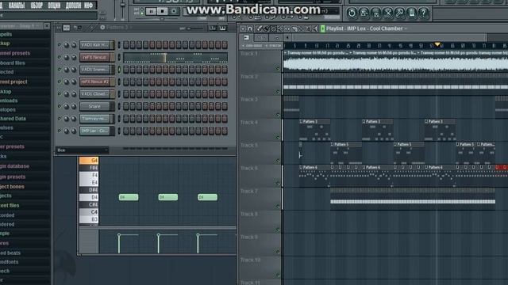This screenshot has height=285, width=508.
Task: Click the C4 piano key
Action: point(89,212)
